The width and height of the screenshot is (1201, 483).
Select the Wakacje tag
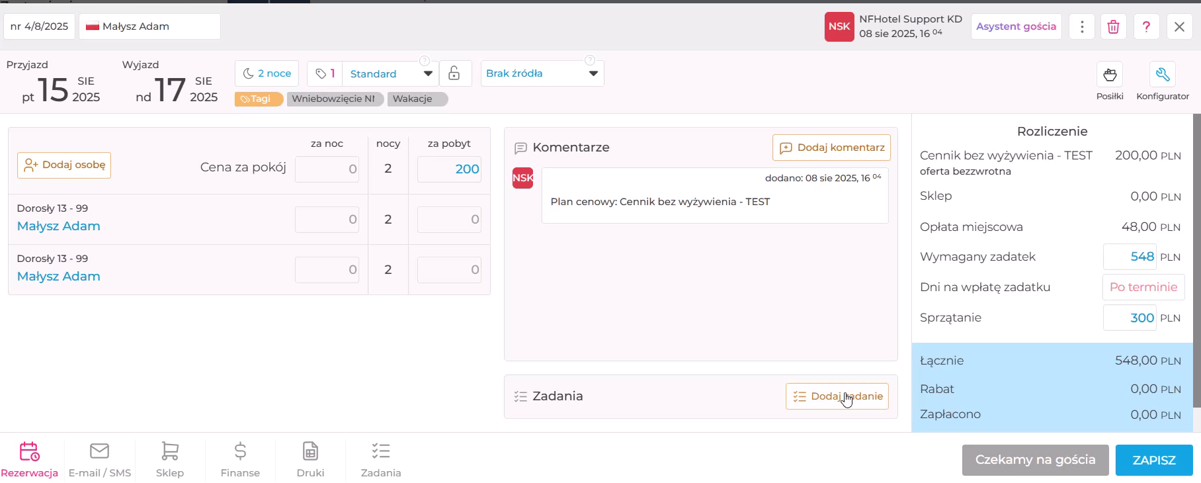tap(418, 99)
